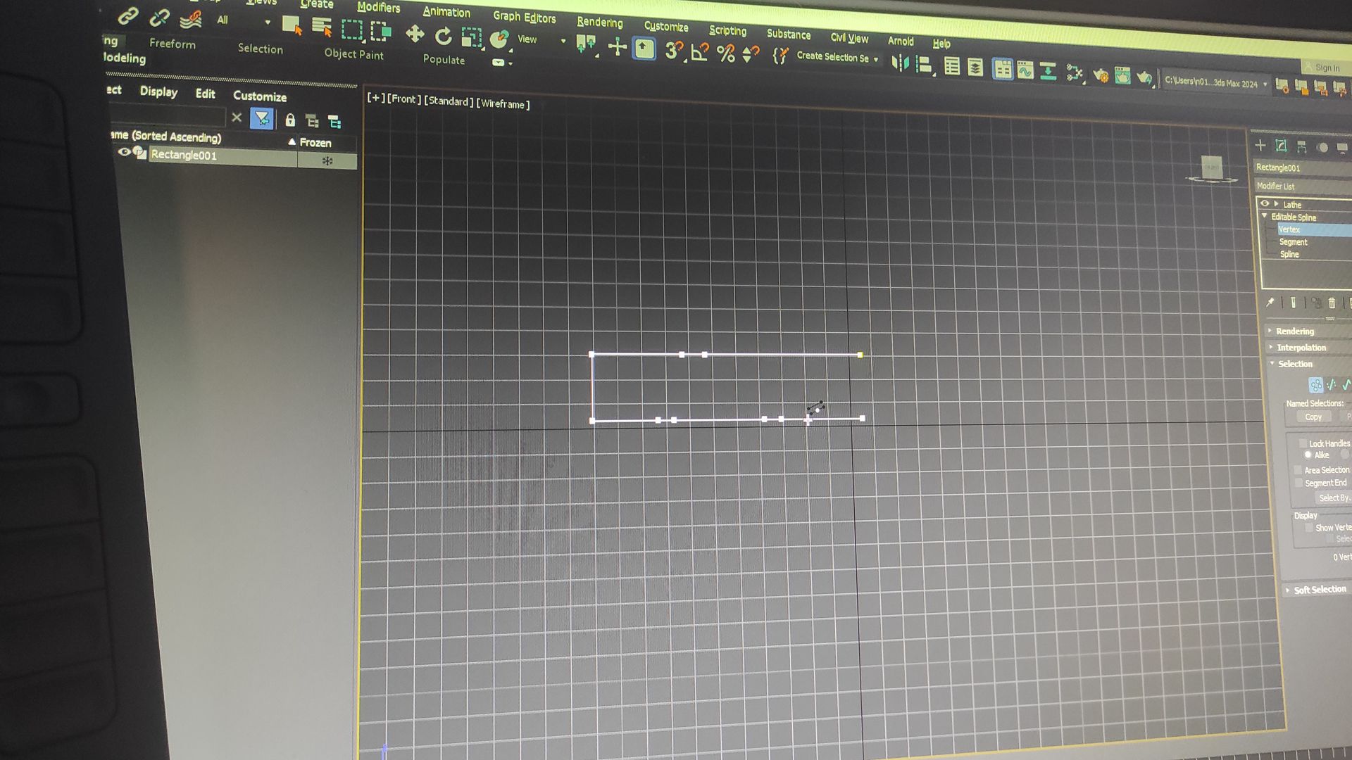
Task: Select Segment sub-object icon in Selection rollout
Action: tap(1332, 385)
